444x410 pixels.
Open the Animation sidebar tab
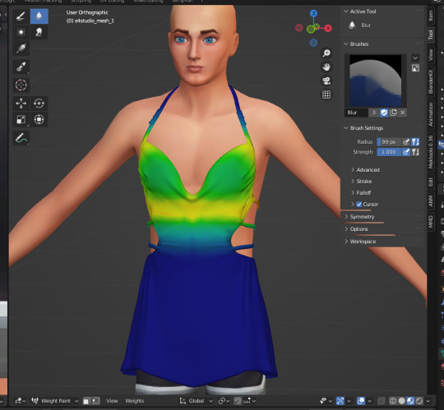point(431,114)
